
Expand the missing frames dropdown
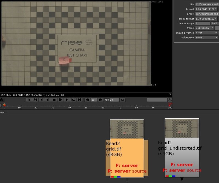click(x=207, y=33)
